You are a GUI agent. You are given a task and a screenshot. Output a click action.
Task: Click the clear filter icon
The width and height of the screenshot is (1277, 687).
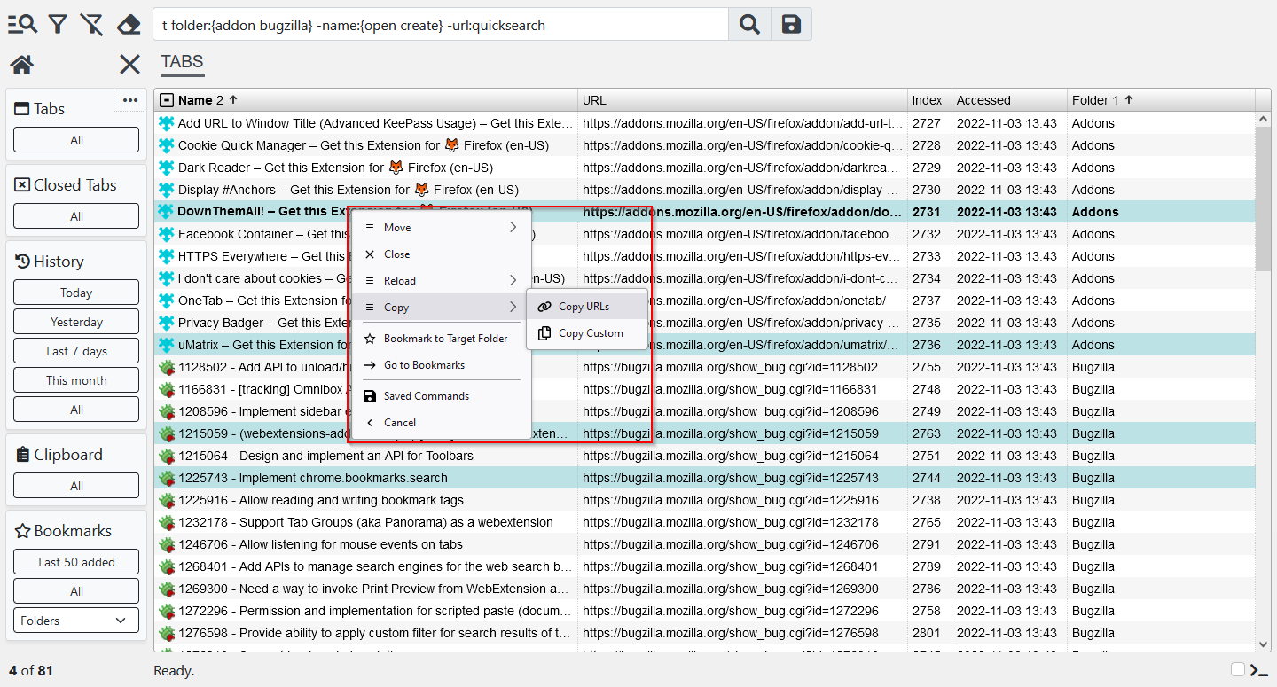point(91,24)
